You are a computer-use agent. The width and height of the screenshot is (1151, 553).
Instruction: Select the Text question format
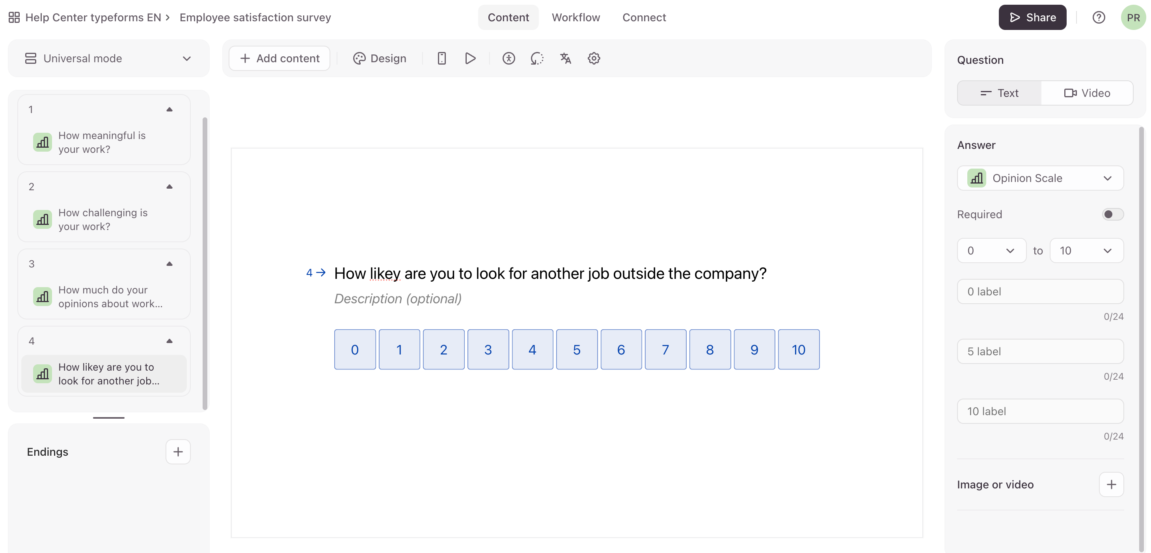(999, 93)
